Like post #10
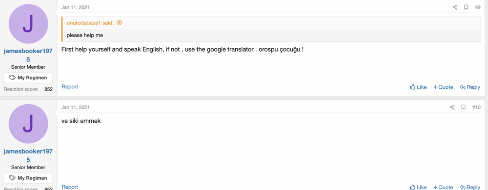 tap(418, 187)
